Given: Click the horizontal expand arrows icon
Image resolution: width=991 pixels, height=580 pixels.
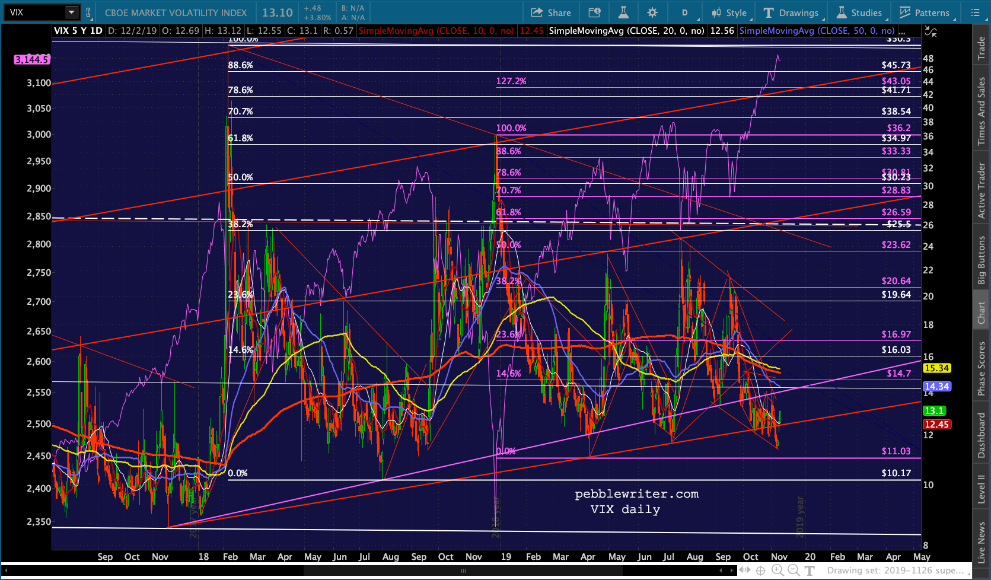Looking at the screenshot, I should [x=745, y=570].
